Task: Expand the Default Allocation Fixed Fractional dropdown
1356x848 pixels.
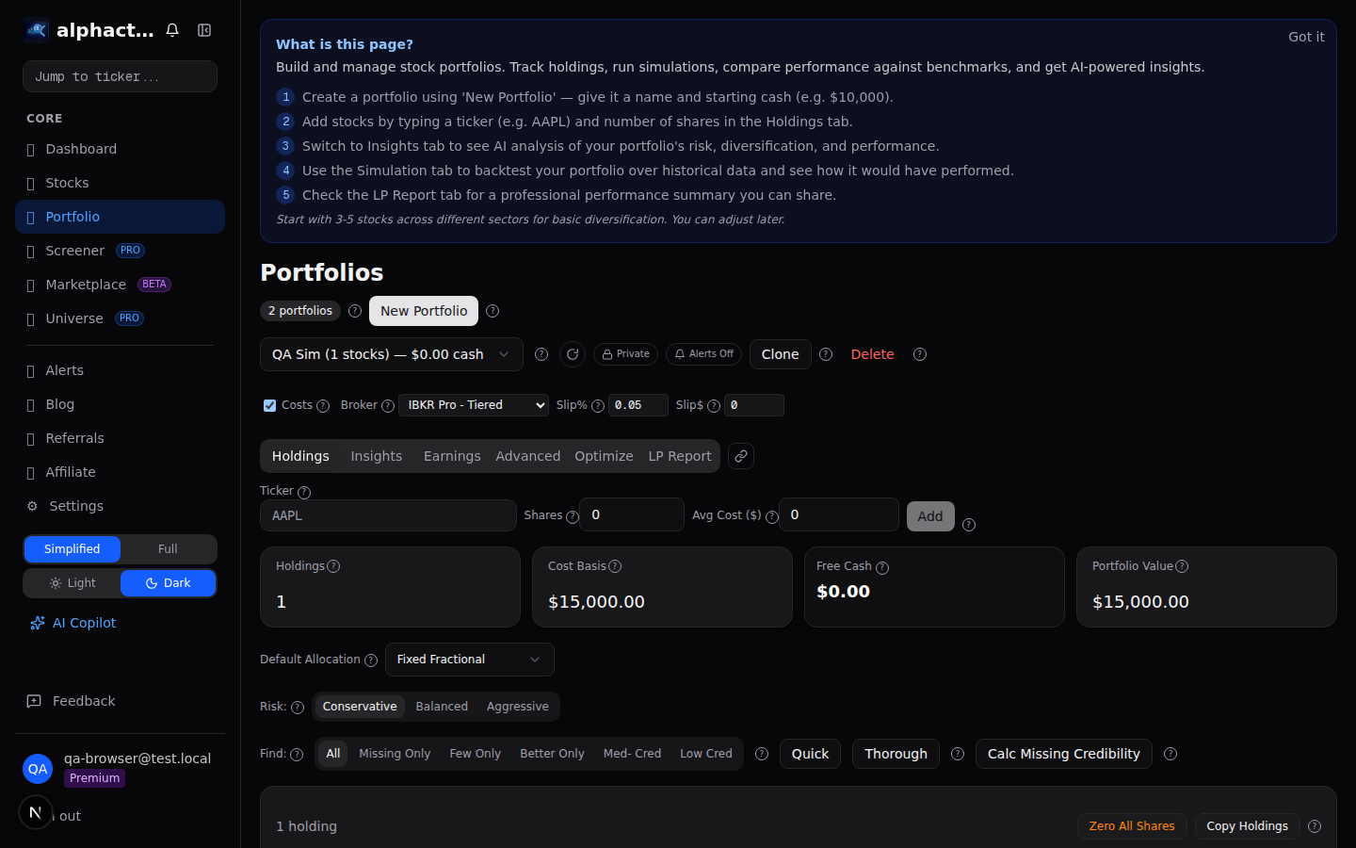Action: click(x=469, y=660)
